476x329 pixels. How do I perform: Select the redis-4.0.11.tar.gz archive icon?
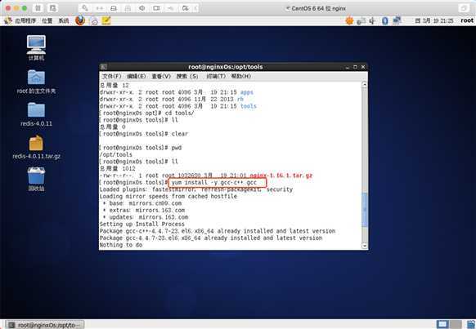tap(36, 147)
